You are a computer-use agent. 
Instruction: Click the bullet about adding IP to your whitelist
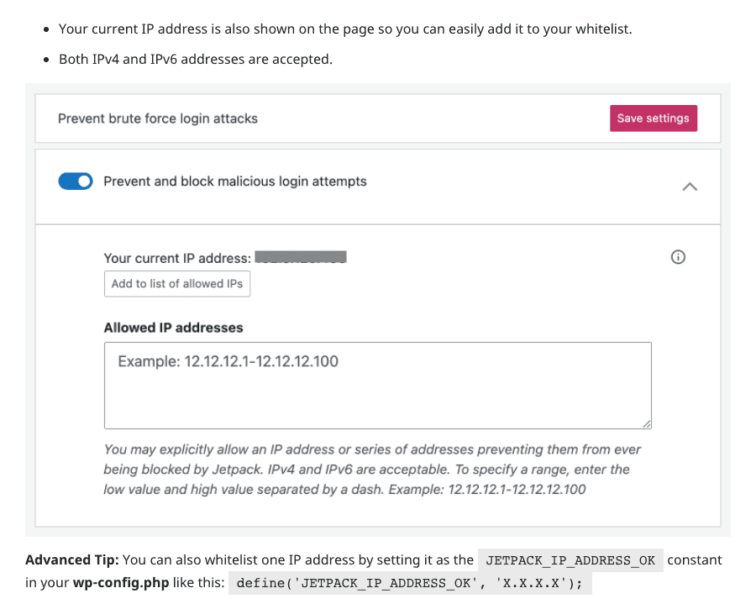pyautogui.click(x=345, y=29)
